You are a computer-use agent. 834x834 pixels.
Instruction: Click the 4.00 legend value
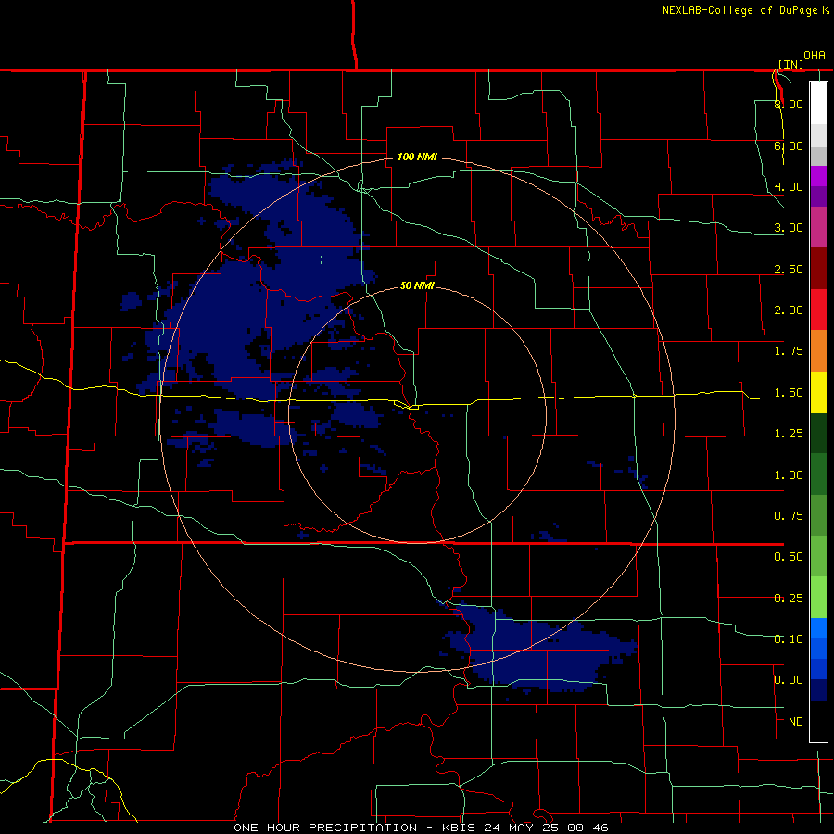coord(789,186)
